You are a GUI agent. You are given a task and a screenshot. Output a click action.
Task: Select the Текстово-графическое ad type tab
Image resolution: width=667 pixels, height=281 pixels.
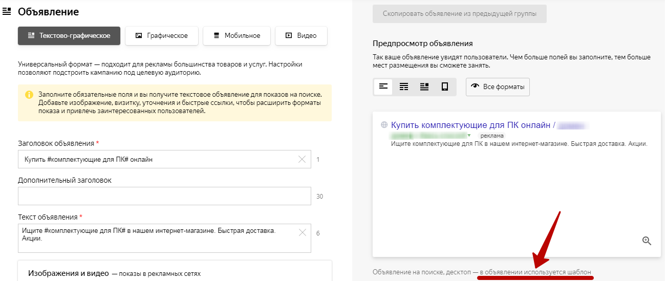pos(69,36)
